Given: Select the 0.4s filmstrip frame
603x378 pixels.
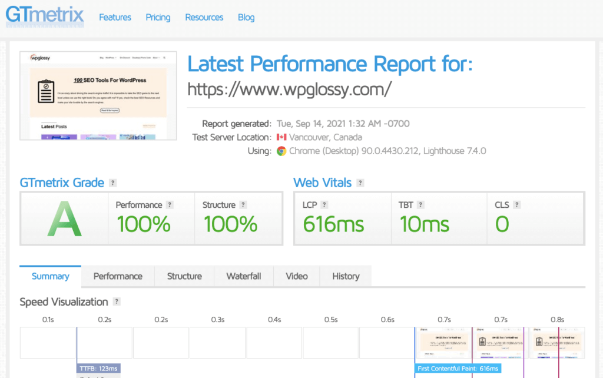Looking at the screenshot, I should click(274, 343).
